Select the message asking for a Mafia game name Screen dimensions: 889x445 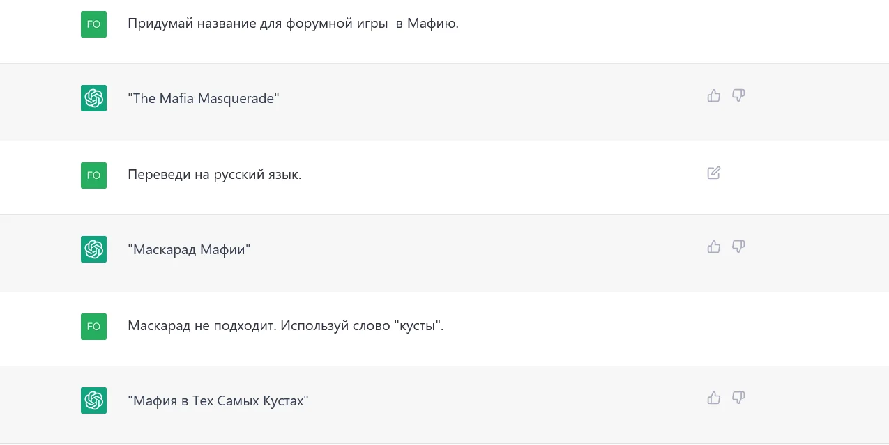point(292,23)
